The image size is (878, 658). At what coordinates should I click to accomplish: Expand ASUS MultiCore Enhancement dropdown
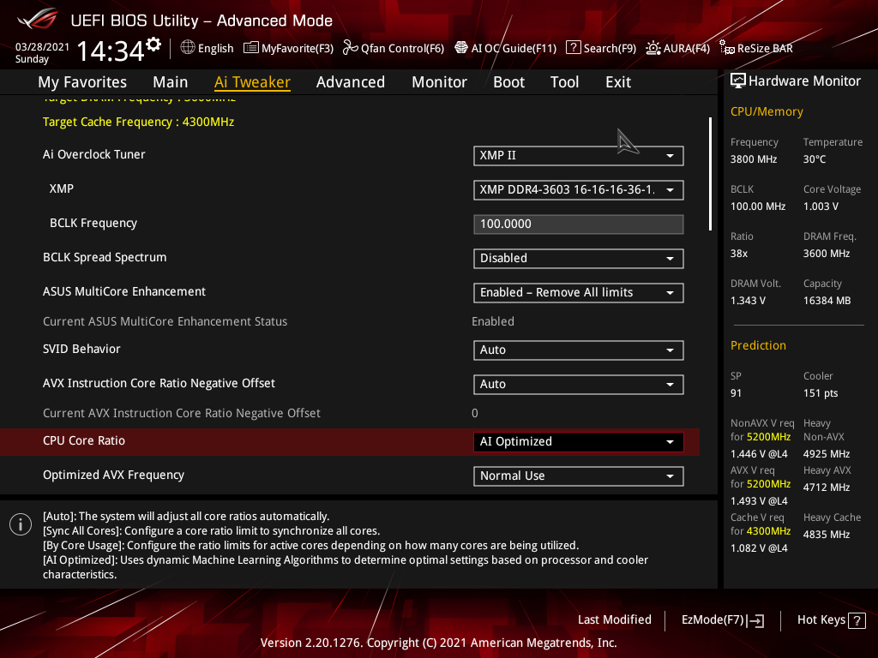point(579,293)
